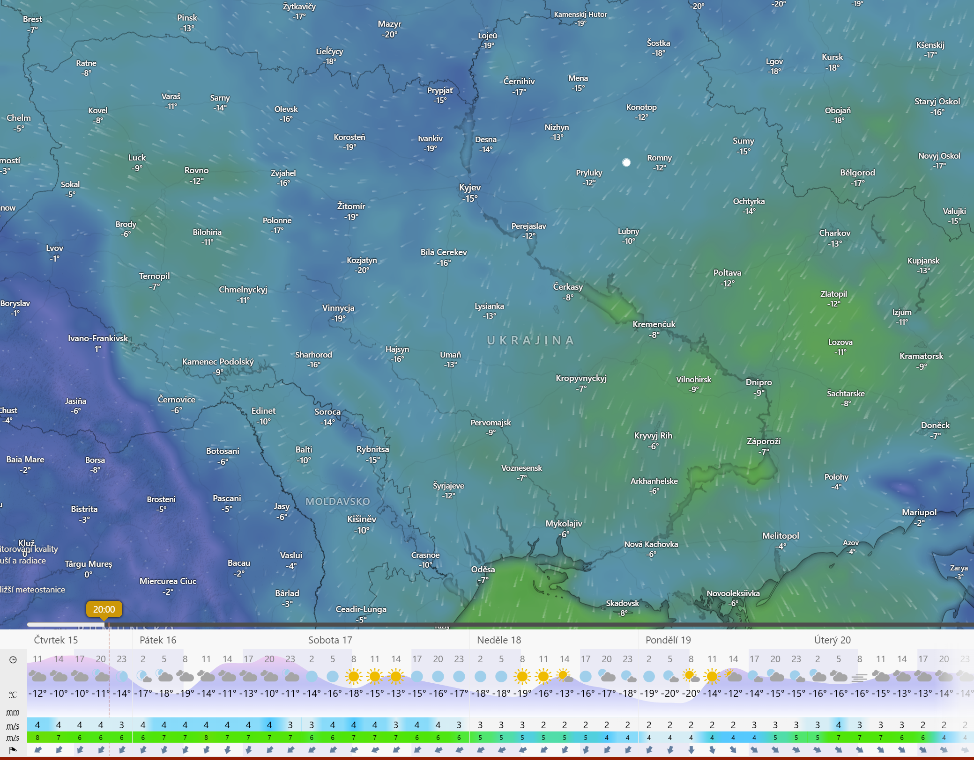Click the wind direction flag icon
974x760 pixels.
click(13, 750)
